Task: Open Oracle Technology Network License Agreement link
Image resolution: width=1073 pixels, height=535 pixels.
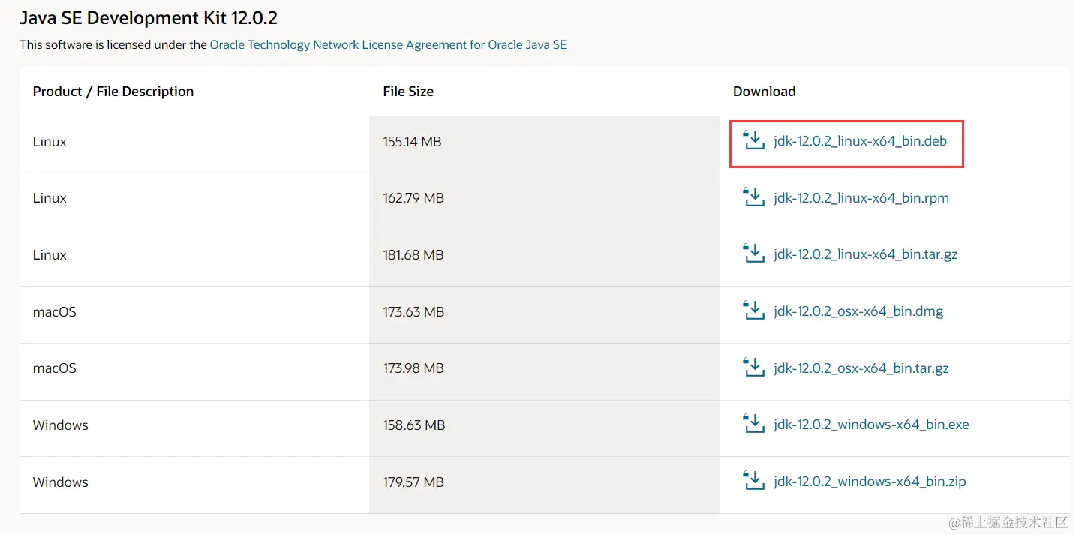Action: 388,44
